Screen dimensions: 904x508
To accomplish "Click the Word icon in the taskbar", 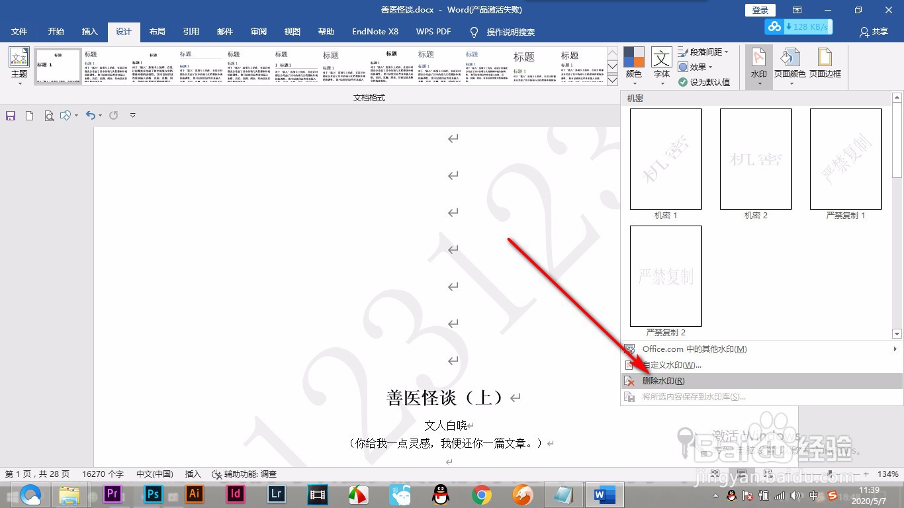I will click(x=605, y=495).
